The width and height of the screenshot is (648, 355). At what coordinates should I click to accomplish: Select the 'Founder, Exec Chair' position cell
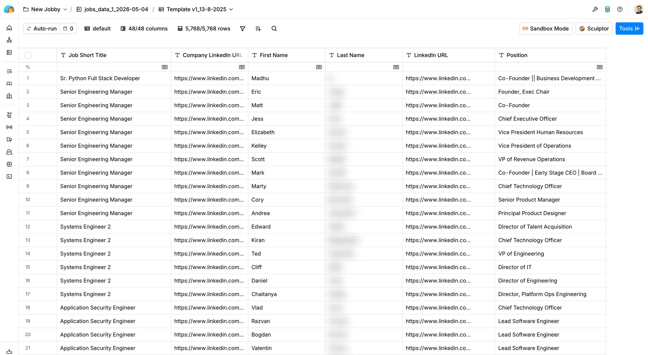[550, 92]
